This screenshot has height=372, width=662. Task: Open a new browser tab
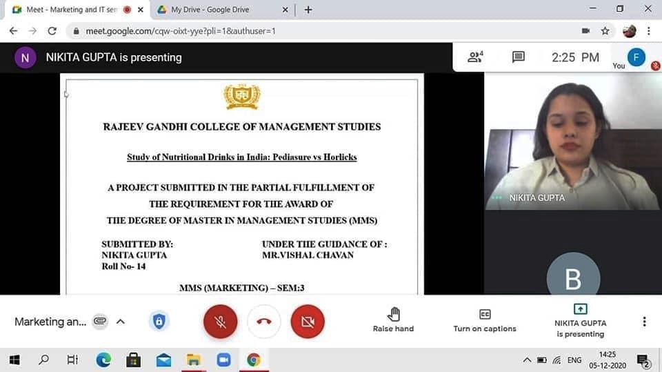pos(308,9)
